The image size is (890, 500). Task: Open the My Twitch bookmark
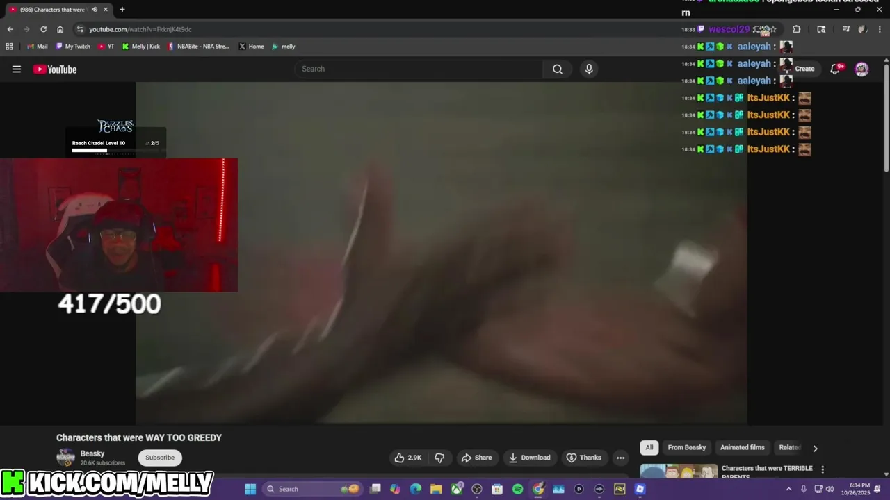click(x=73, y=47)
